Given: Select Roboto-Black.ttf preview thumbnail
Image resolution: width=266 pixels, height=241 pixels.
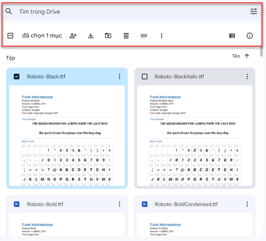Looking at the screenshot, I should 67,135.
